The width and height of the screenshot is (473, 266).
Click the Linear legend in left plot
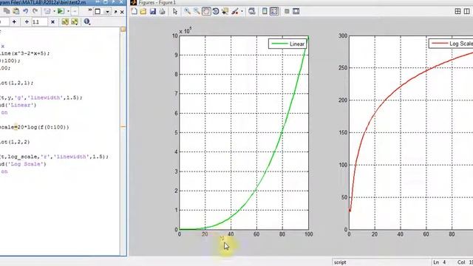click(x=287, y=44)
